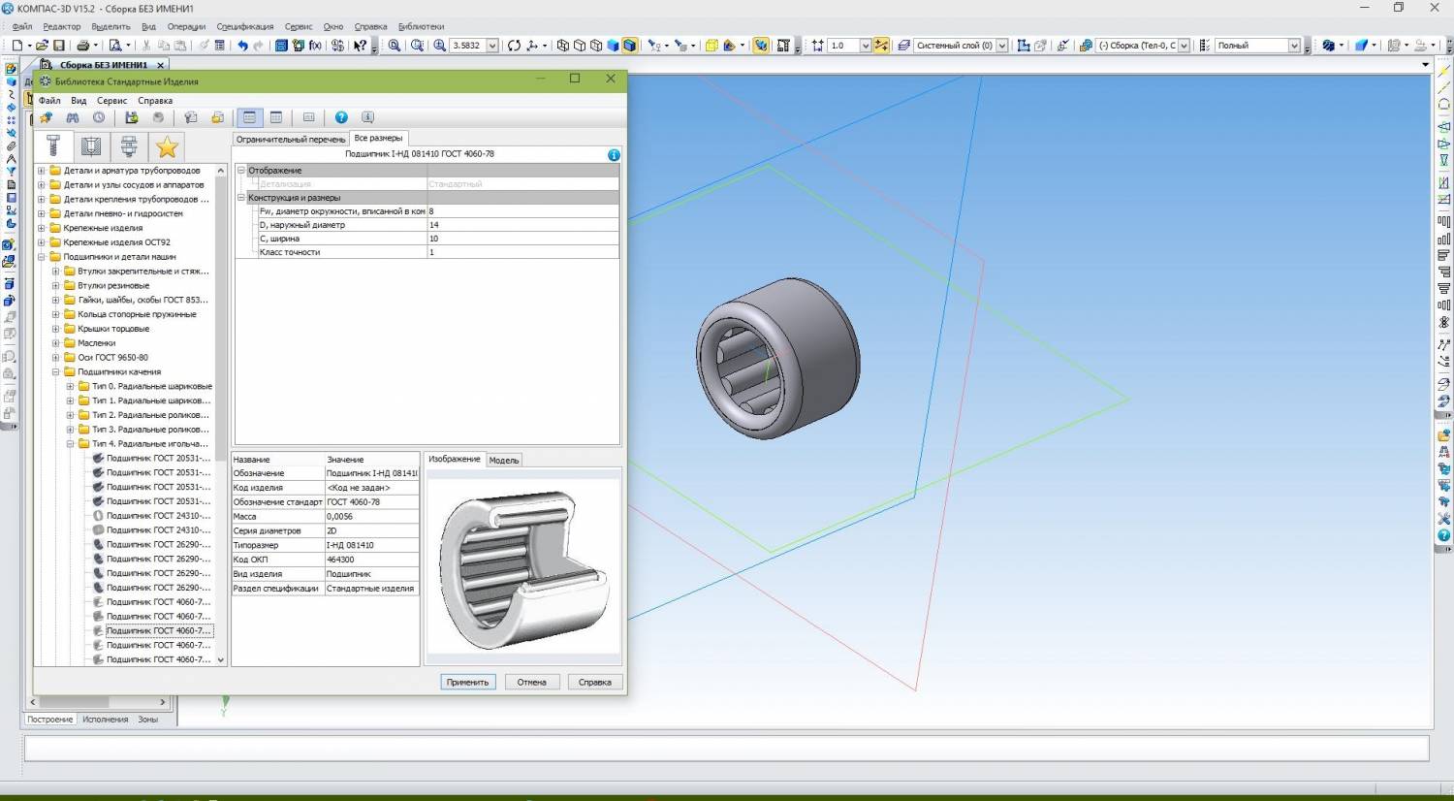Click the zoom in magnifier icon

439,46
